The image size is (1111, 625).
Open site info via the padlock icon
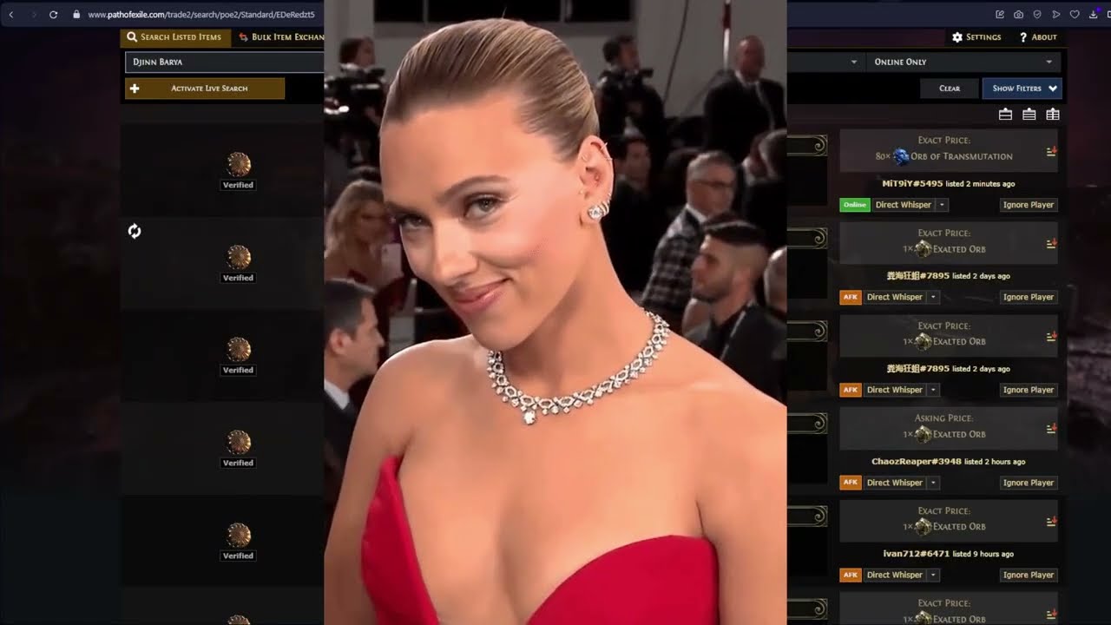pos(76,15)
